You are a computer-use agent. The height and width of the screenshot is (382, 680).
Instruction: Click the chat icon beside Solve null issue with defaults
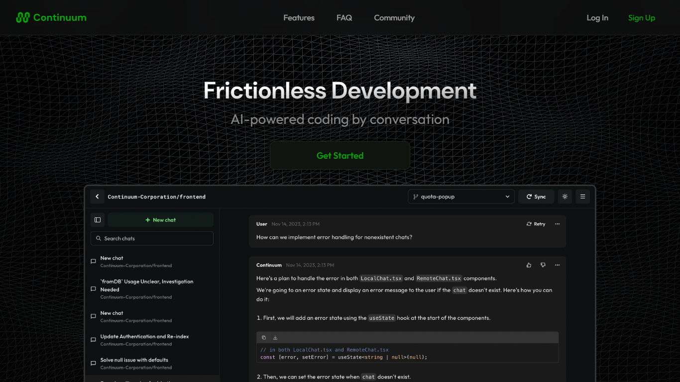tap(93, 364)
